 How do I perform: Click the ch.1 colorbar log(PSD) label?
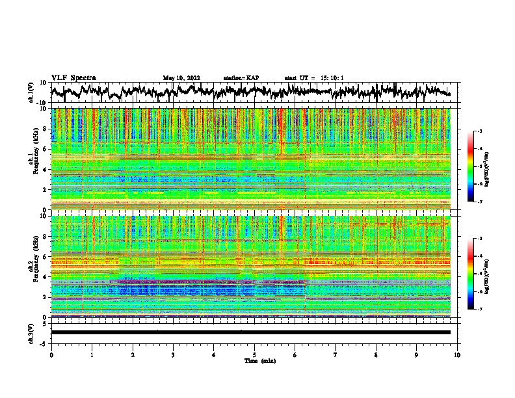(486, 169)
